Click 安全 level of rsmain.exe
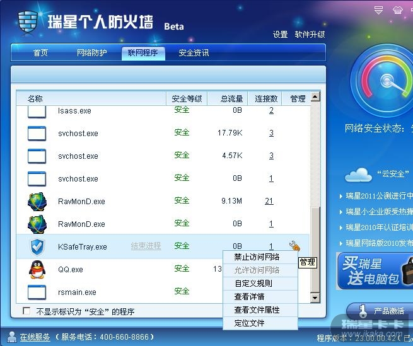This screenshot has width=413, height=346. [x=182, y=291]
